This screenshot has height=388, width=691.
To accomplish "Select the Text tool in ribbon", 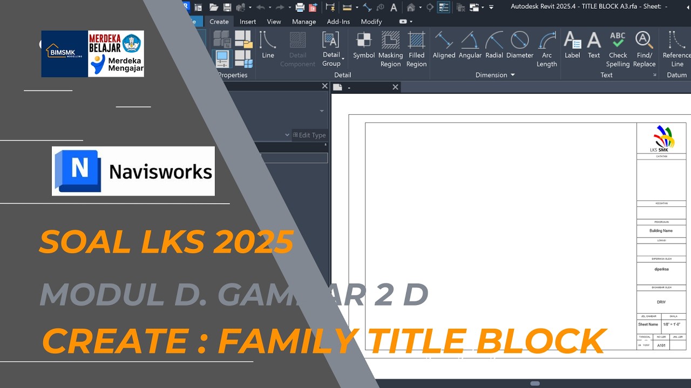I will (594, 45).
